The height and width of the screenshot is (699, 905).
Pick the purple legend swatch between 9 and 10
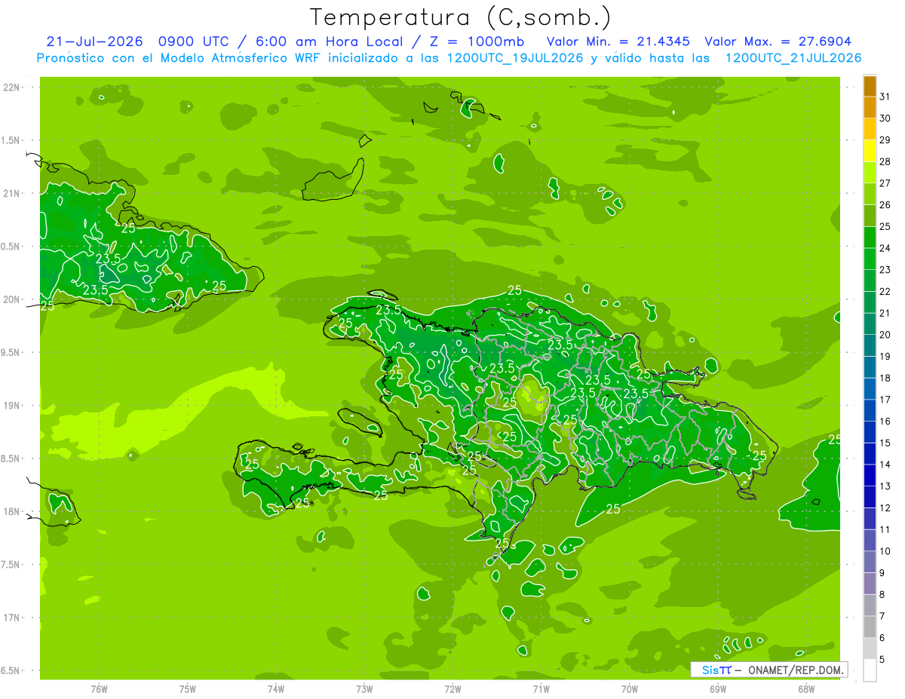[870, 563]
